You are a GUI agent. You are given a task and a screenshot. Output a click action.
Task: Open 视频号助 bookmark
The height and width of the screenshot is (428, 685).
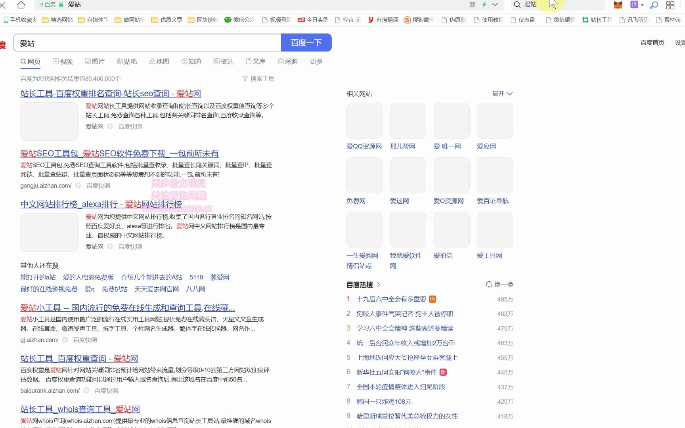pos(277,20)
